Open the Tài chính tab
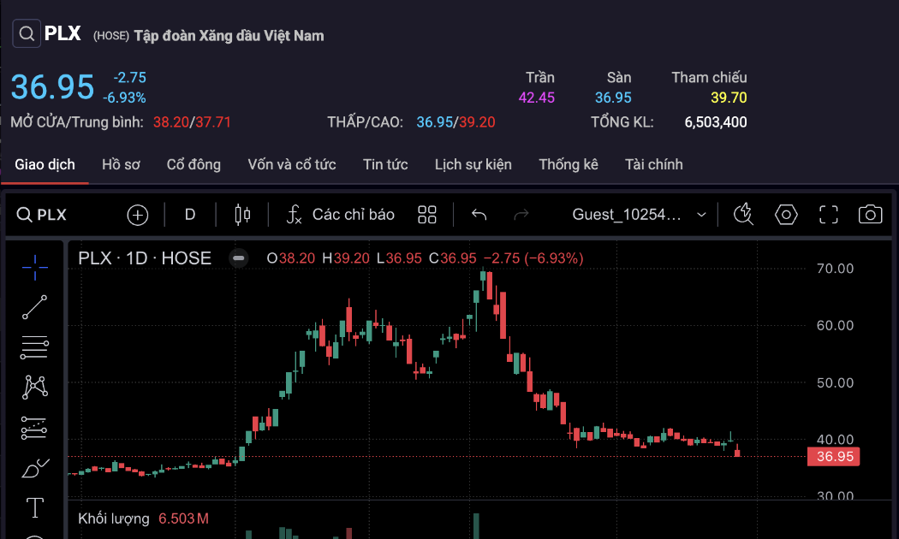 pyautogui.click(x=654, y=164)
